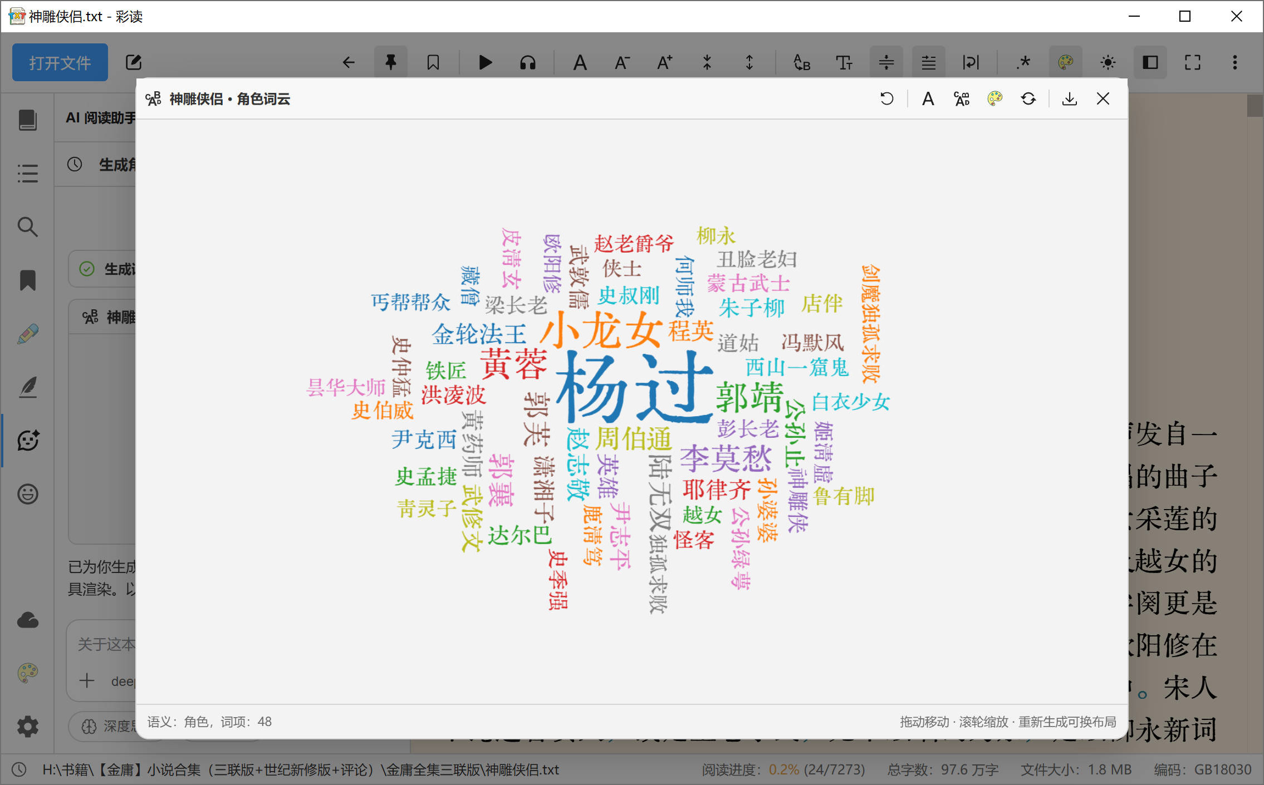
Task: Open AI assistant sidebar icon
Action: coord(28,441)
